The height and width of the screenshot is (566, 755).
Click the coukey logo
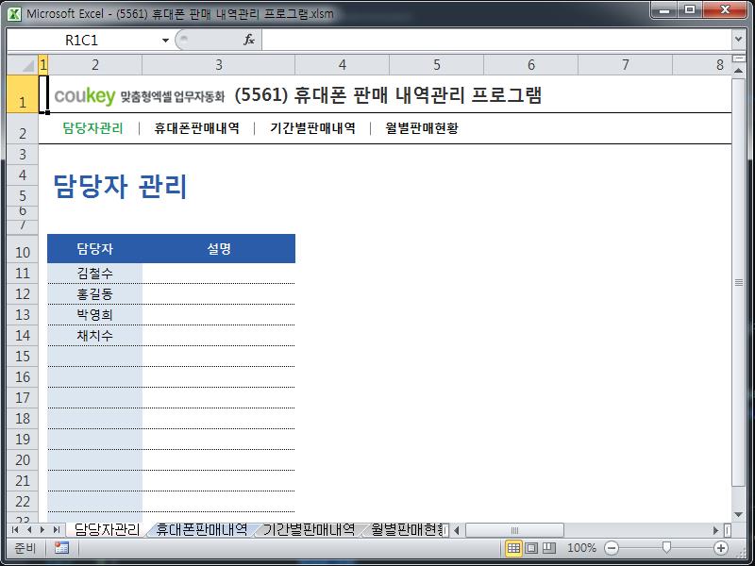tap(85, 96)
